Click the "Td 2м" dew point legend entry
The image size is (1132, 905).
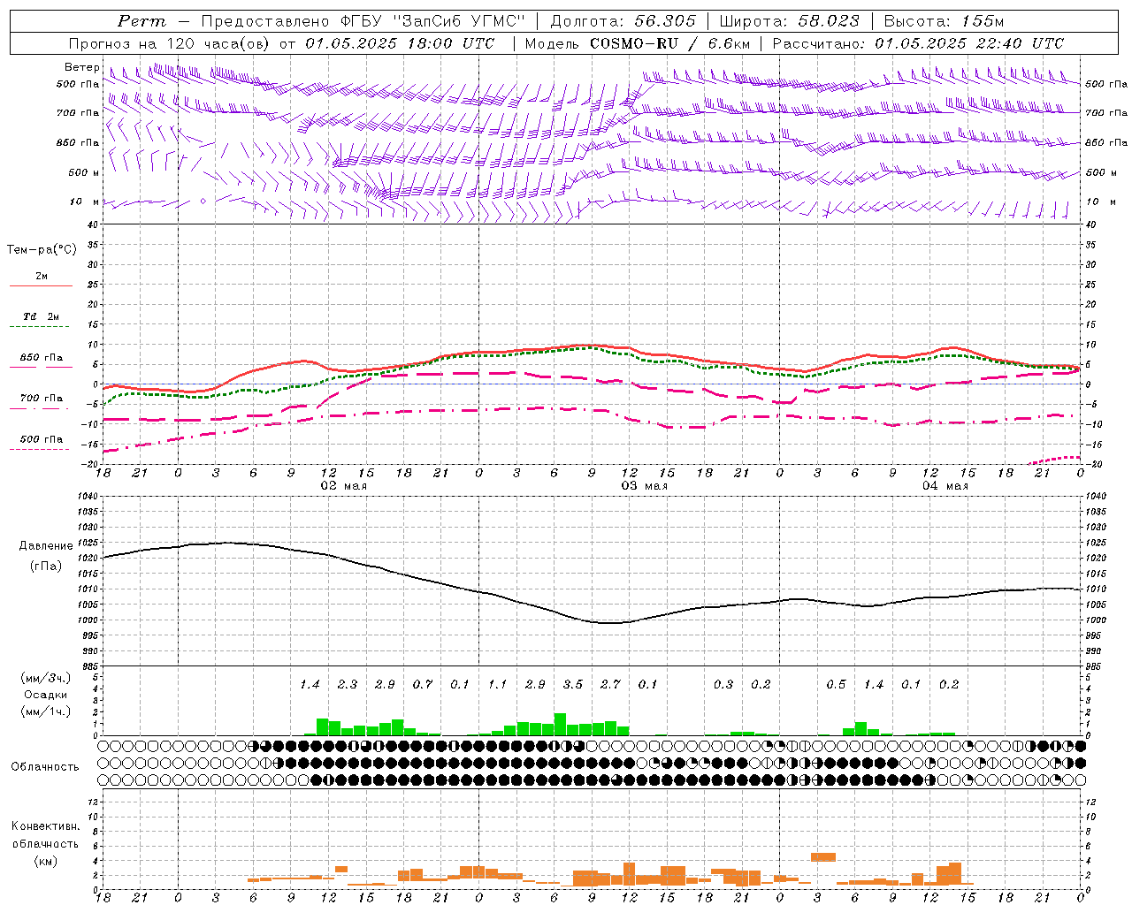42,316
